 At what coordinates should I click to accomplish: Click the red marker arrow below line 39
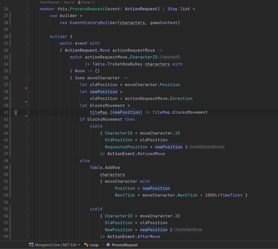click(x=26, y=102)
